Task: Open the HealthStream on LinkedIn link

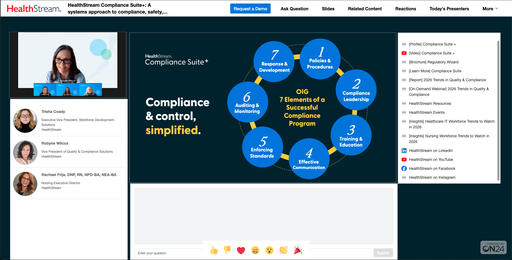Action: 431,151
